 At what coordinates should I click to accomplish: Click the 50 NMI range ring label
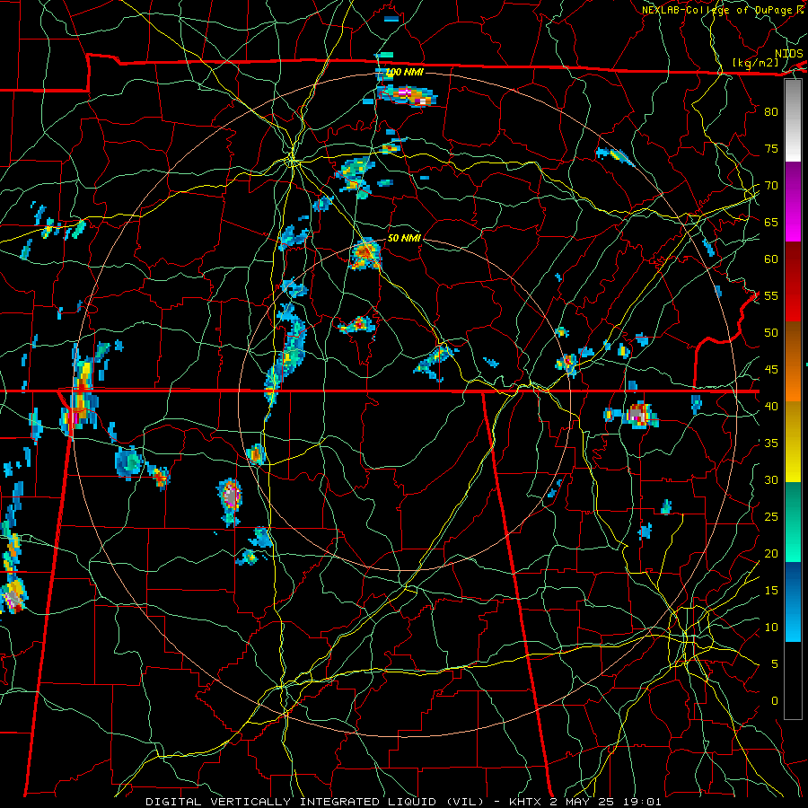click(x=404, y=238)
